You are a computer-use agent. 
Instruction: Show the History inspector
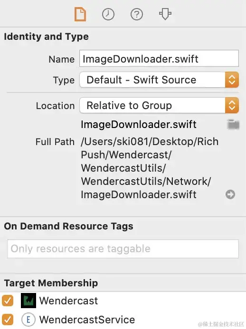tap(108, 14)
